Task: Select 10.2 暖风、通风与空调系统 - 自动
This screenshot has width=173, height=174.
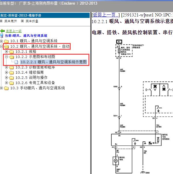Action: click(x=40, y=46)
